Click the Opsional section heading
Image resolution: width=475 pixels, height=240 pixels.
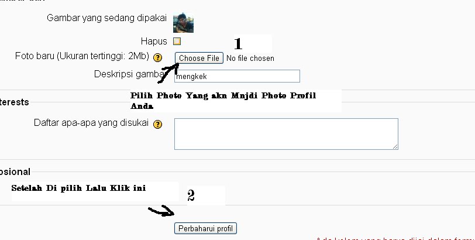click(15, 172)
